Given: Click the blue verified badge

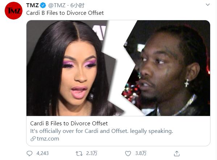Looking at the screenshot, I should (x=43, y=5).
